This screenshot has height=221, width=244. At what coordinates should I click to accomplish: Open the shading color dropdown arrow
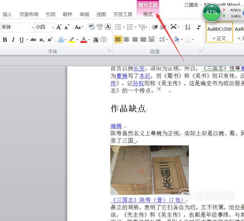click(182, 40)
